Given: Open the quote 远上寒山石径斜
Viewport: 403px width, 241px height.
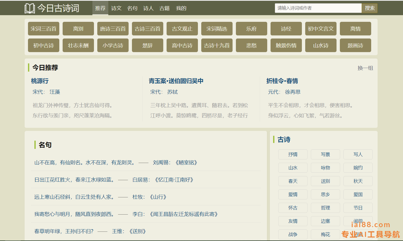Looking at the screenshot, I should tap(74, 197).
